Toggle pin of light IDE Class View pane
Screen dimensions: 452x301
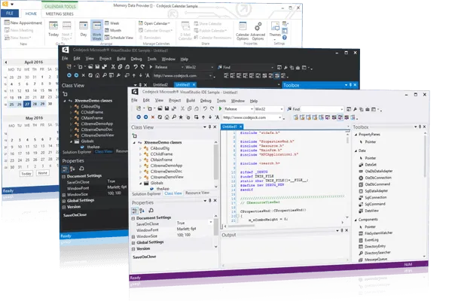point(210,126)
